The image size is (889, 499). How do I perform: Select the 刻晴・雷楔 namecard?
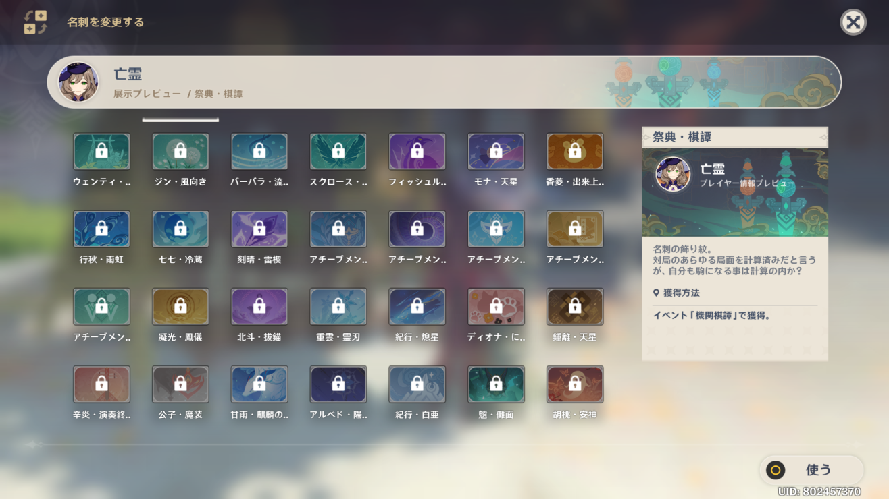(259, 228)
